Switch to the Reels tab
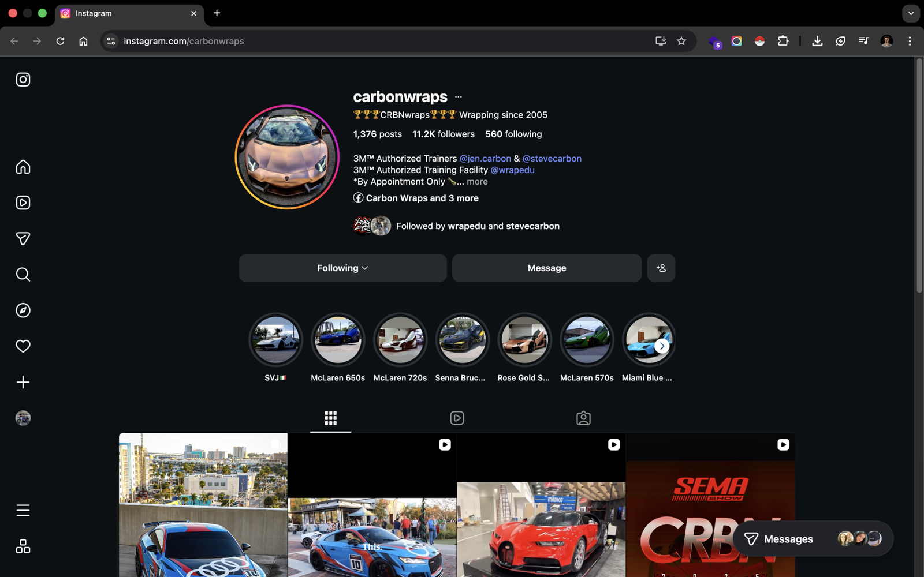Screen dimensions: 924x577 point(457,418)
